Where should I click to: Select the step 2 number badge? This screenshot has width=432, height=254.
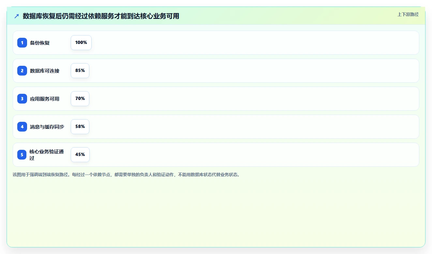(22, 71)
